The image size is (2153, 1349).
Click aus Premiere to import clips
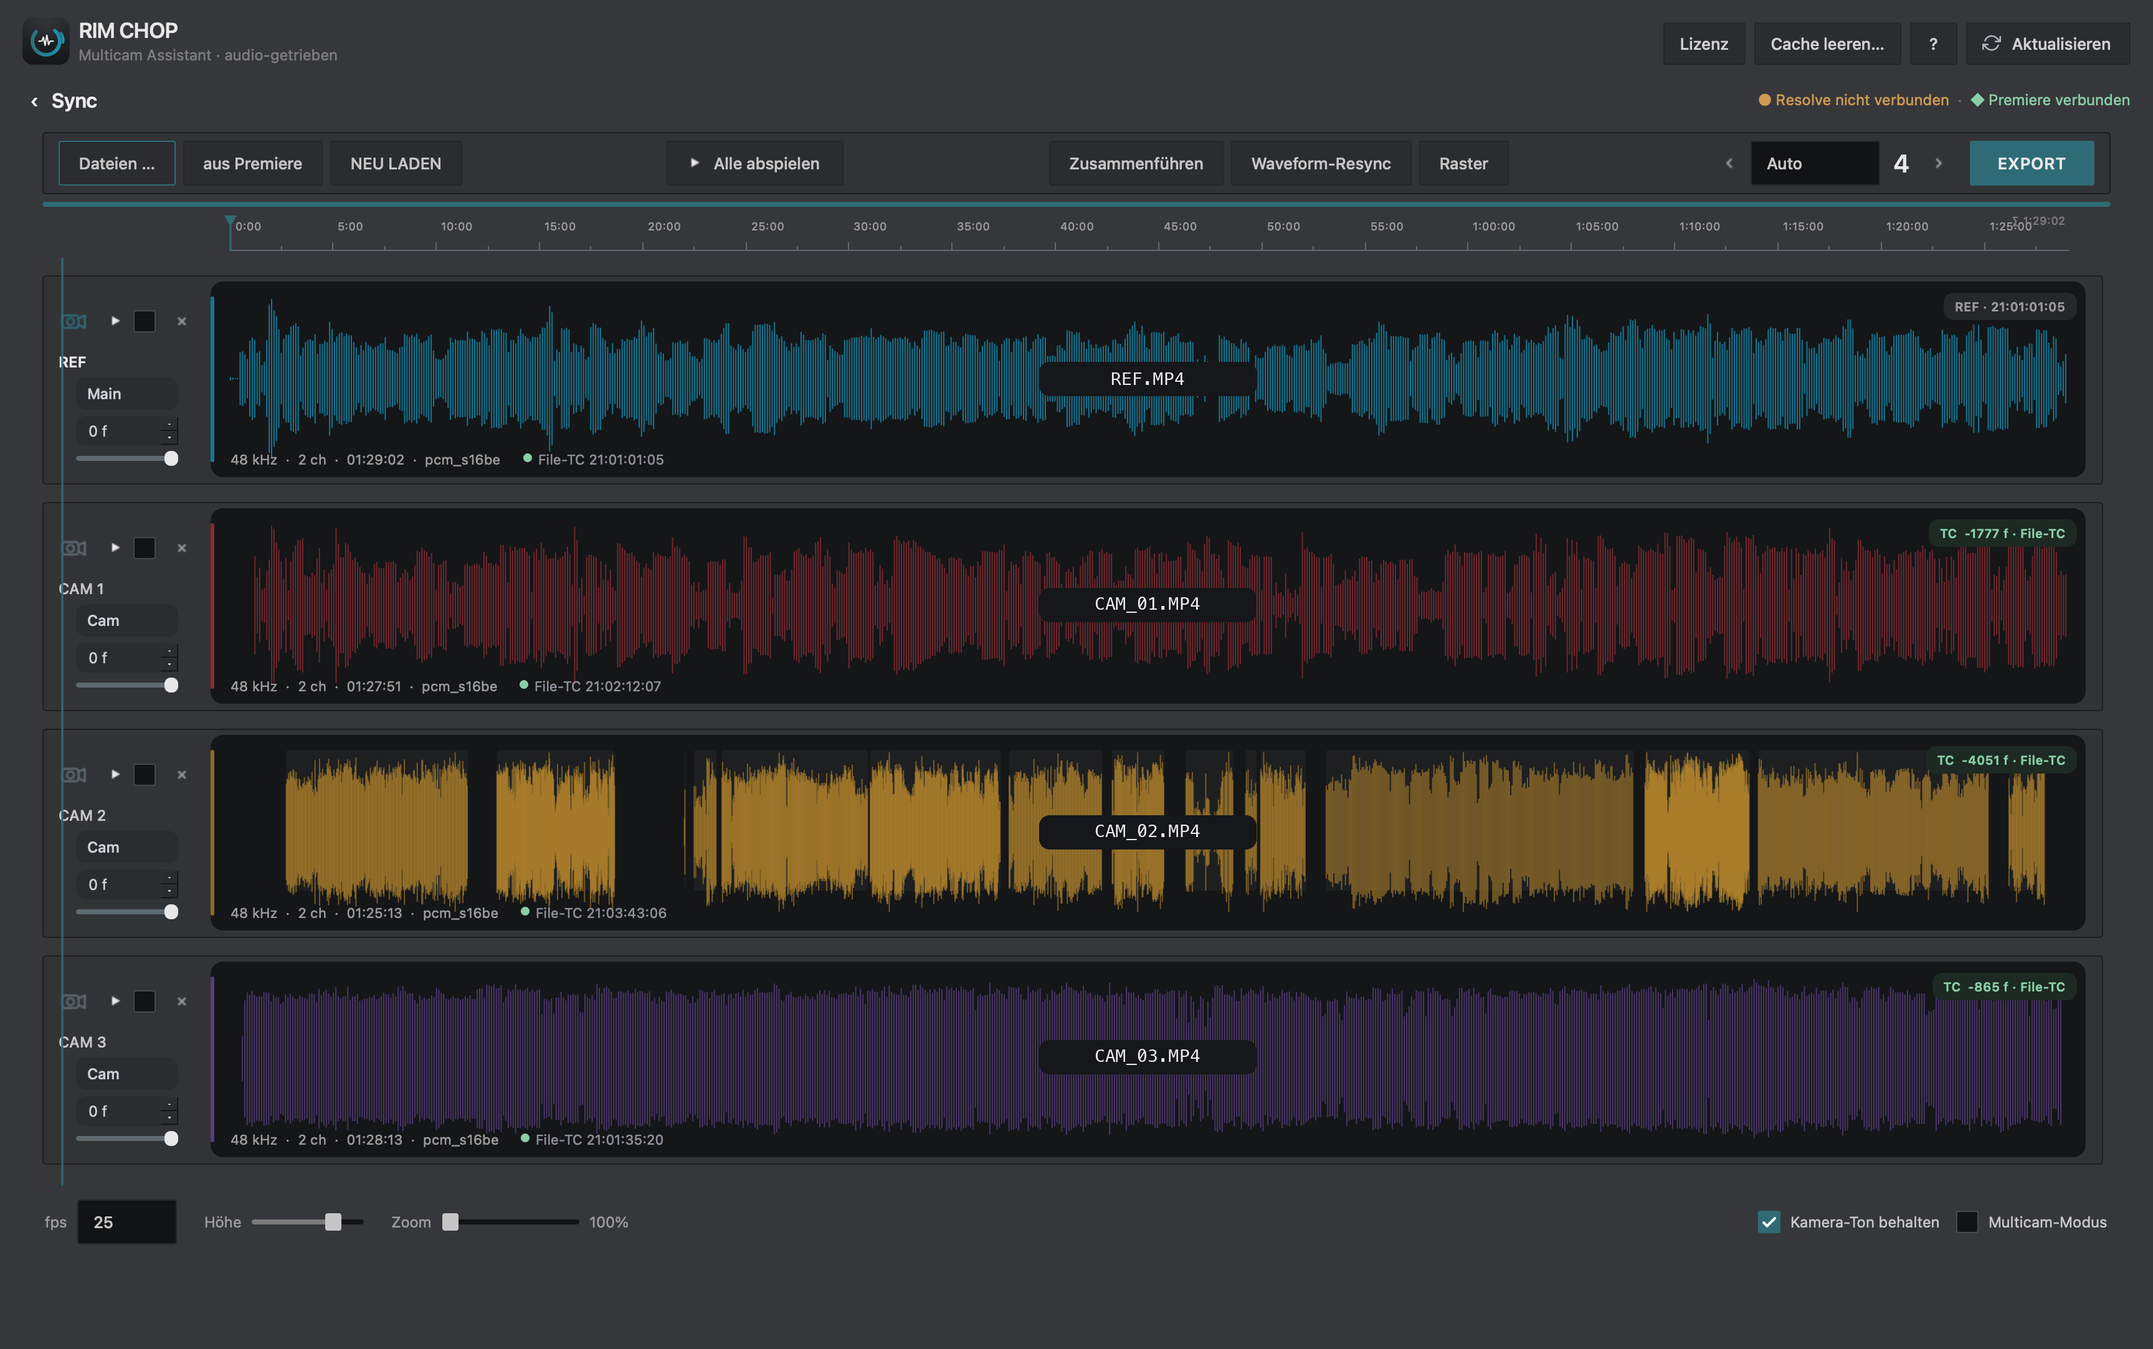click(x=252, y=163)
